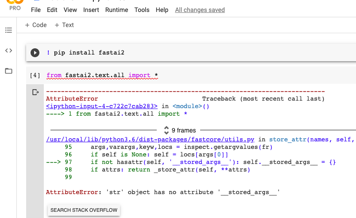The width and height of the screenshot is (356, 218).
Task: Click the final 'str' object error message
Action: pyautogui.click(x=163, y=192)
